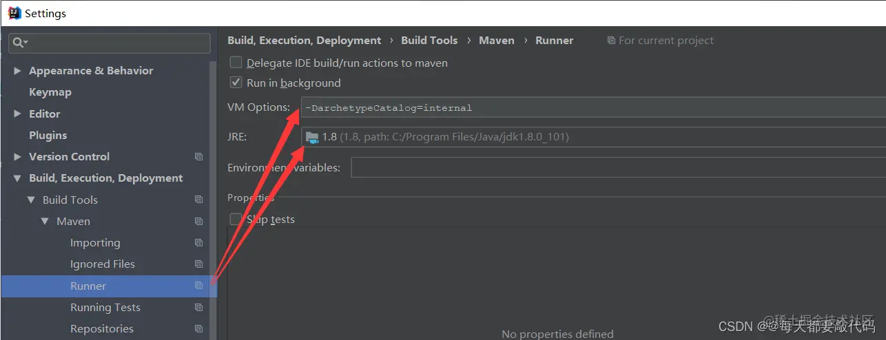Collapse Build, Execution, Deployment section
The height and width of the screenshot is (340, 886).
(18, 178)
